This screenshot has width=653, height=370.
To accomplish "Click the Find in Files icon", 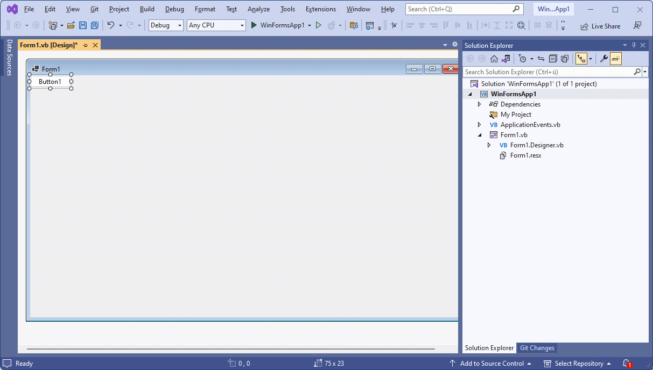I will pos(354,25).
